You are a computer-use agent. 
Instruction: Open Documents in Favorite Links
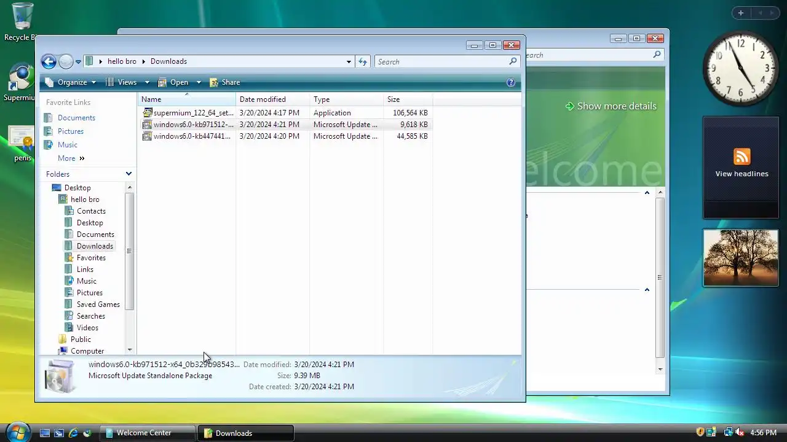(x=76, y=118)
